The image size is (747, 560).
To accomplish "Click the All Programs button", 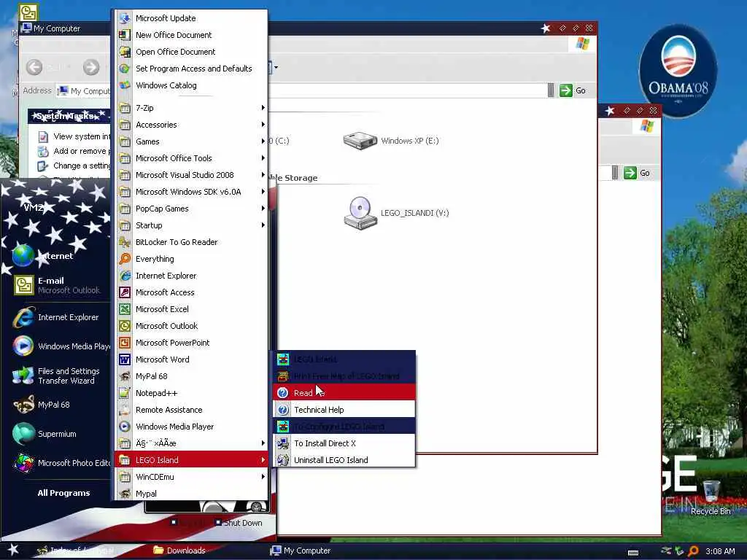I will 63,493.
